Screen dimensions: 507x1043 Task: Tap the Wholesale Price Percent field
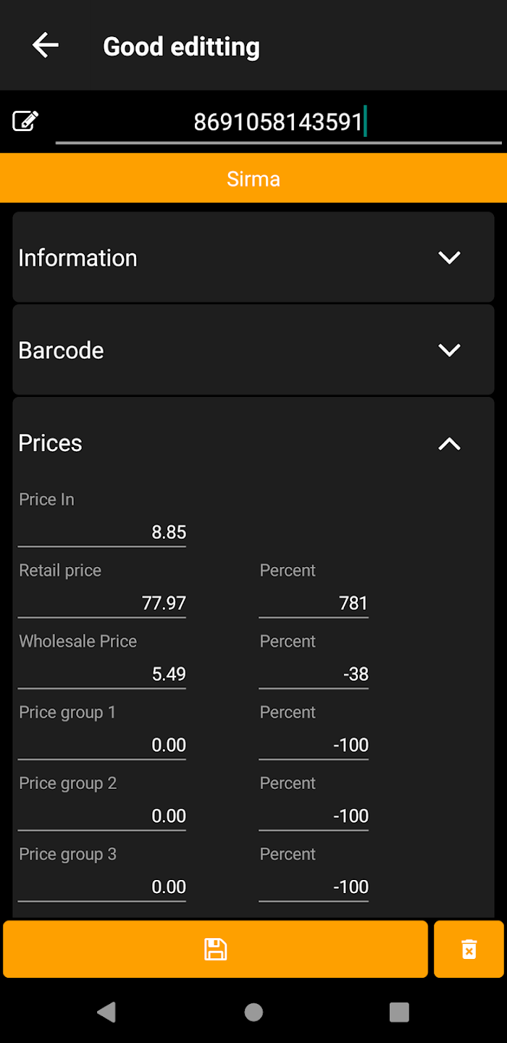pos(314,674)
